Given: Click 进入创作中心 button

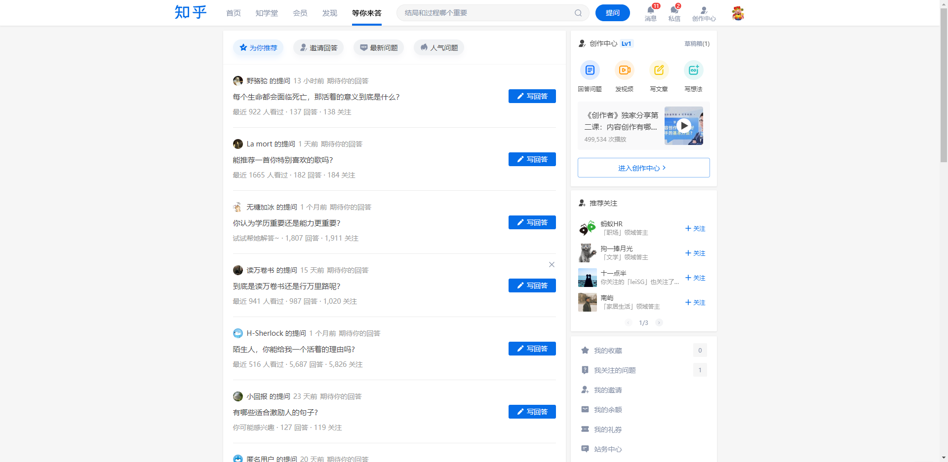Looking at the screenshot, I should click(x=644, y=168).
